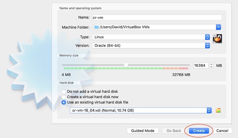The image size is (238, 138).
Task: Click the memory size slider handle
Action: [x=126, y=65]
